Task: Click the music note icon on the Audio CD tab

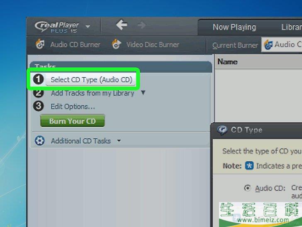Action: click(x=268, y=44)
